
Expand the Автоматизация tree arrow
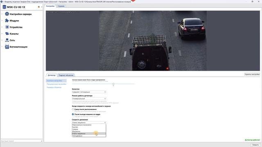click(x=2, y=47)
